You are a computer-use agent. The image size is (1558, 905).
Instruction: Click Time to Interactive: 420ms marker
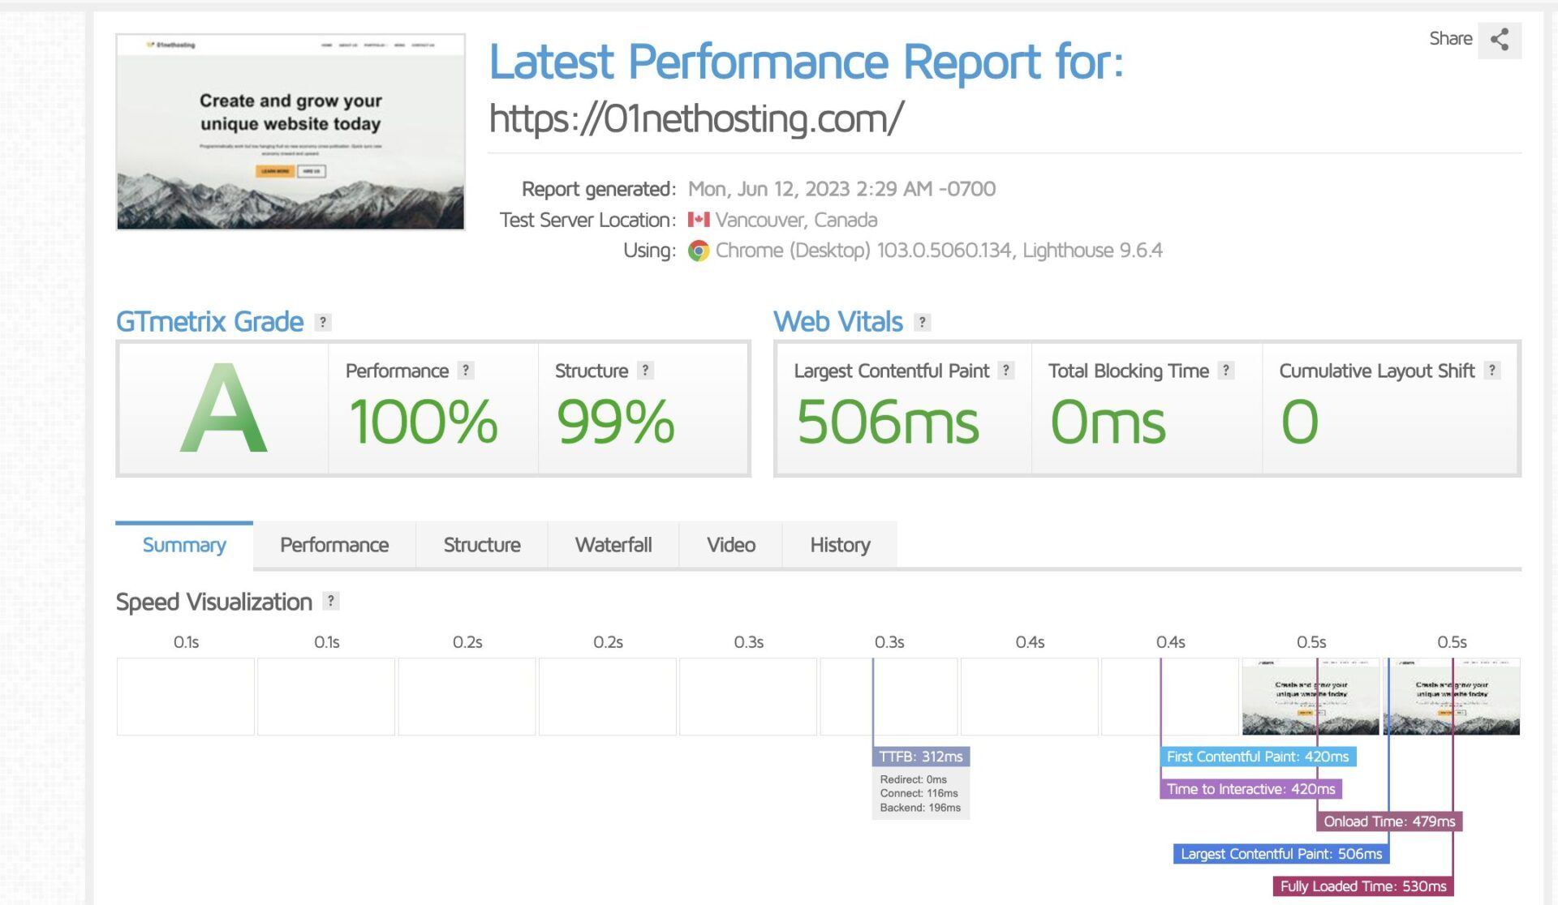click(1250, 789)
